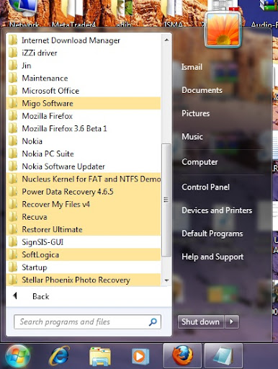The image size is (278, 369).
Task: Click the flower user account picture
Action: 223,30
